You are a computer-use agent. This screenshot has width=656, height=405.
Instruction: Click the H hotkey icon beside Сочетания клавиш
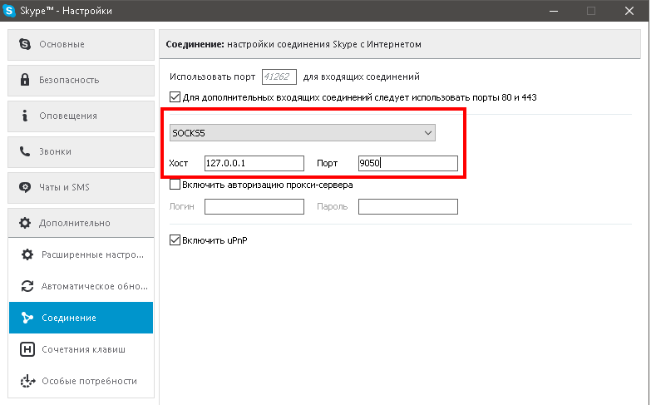(27, 349)
